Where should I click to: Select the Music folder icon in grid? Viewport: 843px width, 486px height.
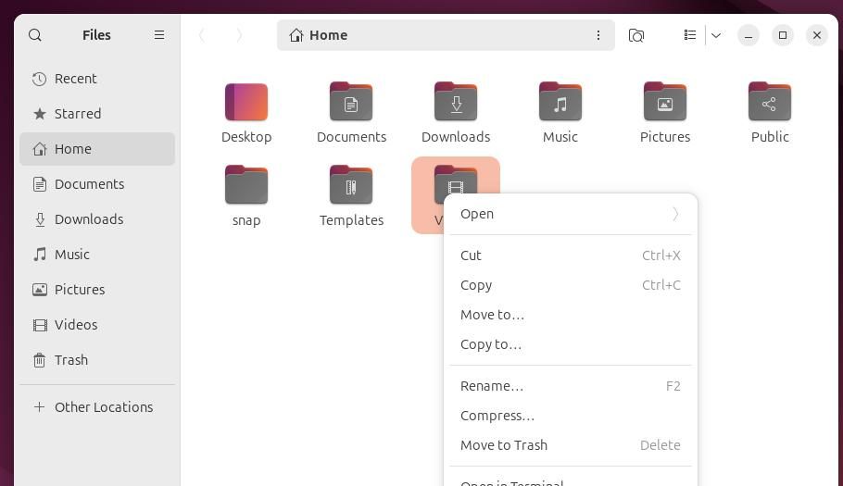560,102
